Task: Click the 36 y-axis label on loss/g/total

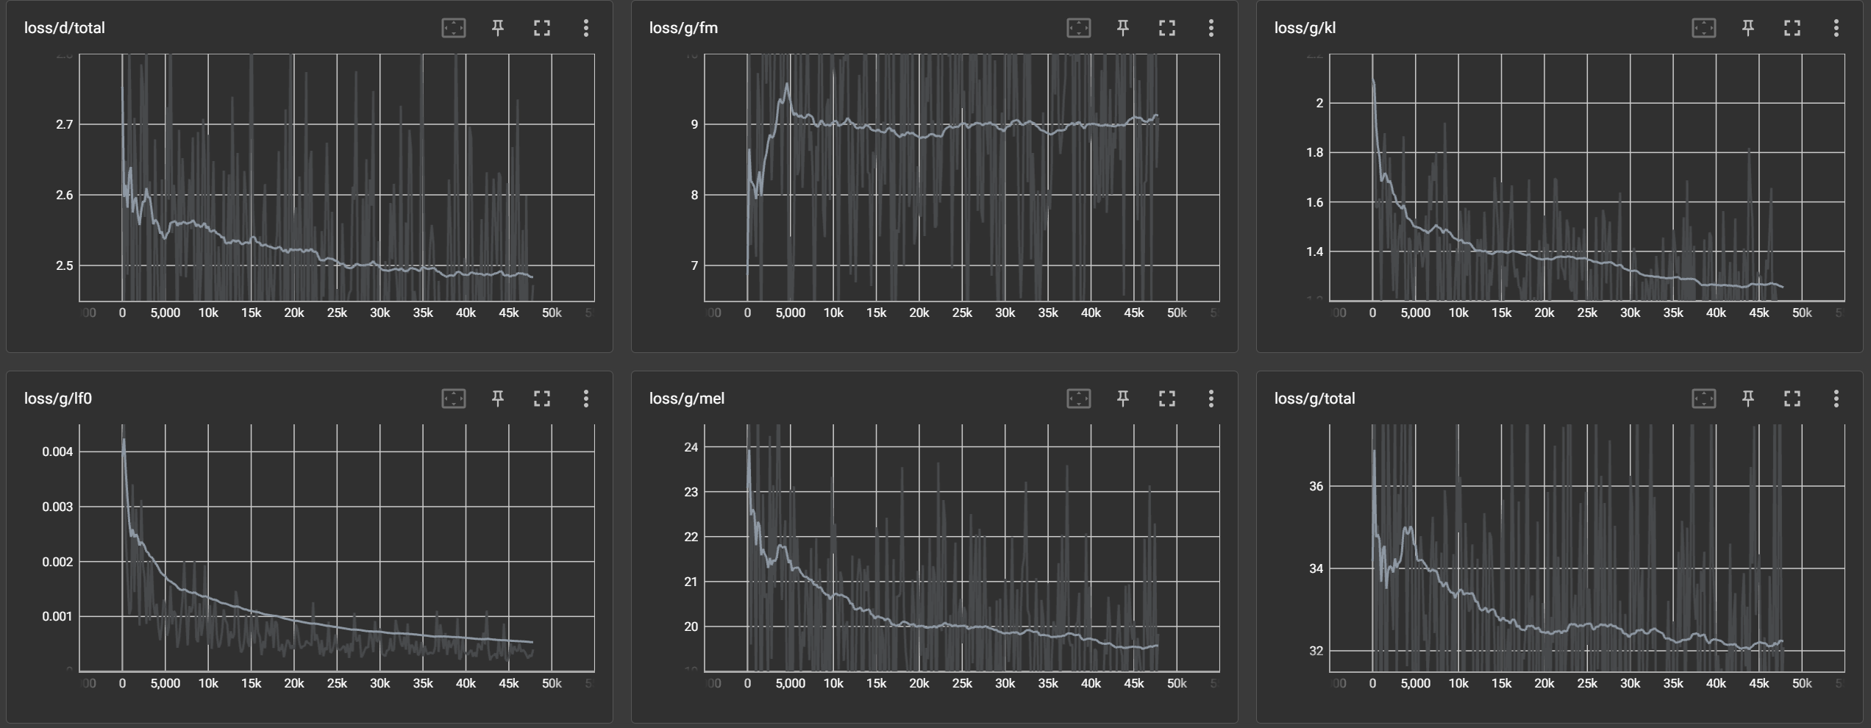Action: (x=1316, y=486)
